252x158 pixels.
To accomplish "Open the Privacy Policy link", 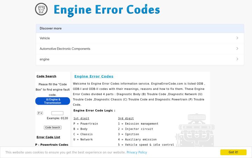I will coord(137,152).
